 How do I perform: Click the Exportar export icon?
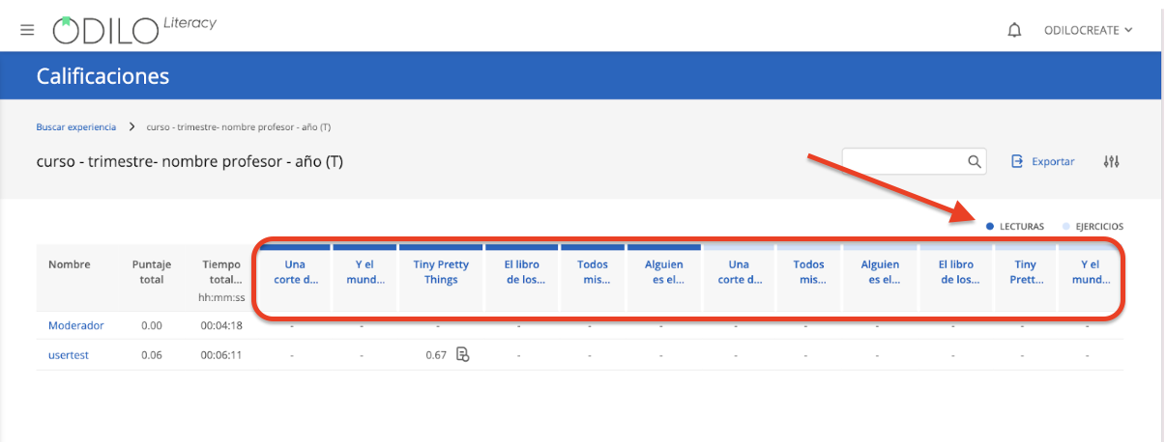point(1017,161)
